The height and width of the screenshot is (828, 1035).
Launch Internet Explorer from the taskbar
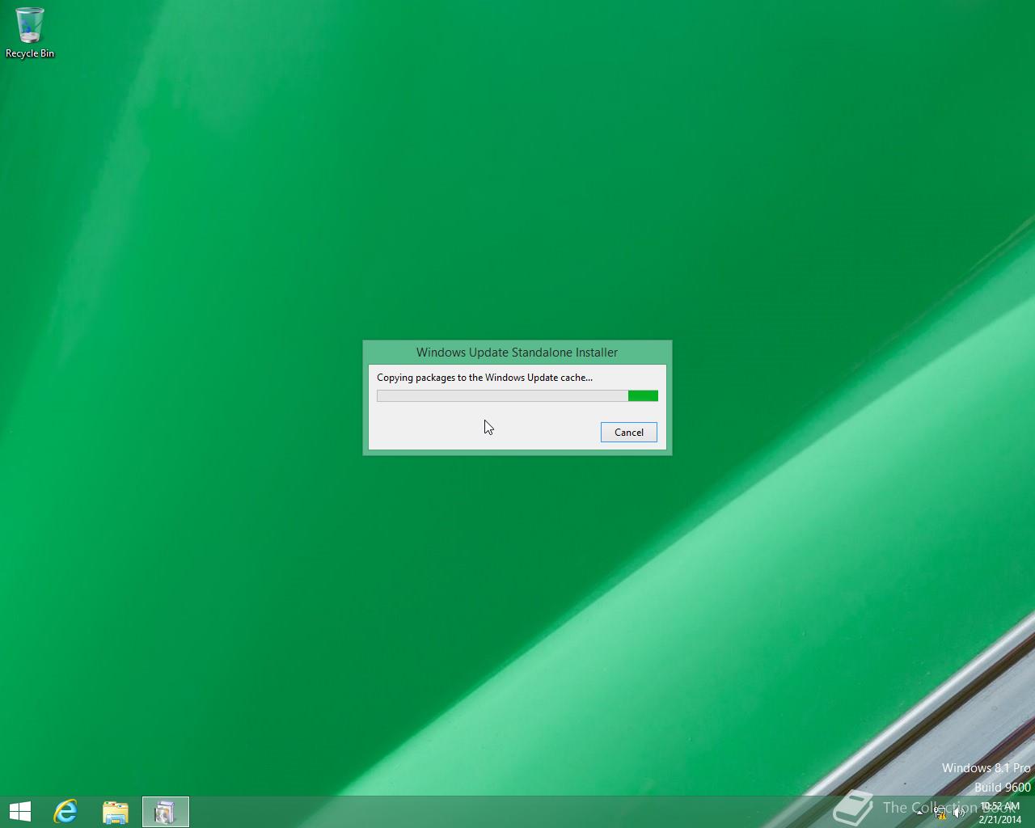(65, 812)
